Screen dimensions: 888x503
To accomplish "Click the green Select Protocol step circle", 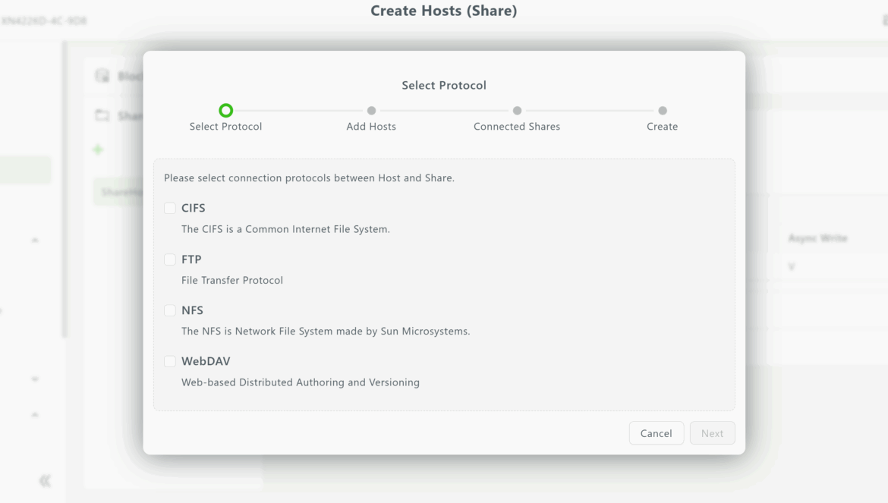I will pos(225,111).
